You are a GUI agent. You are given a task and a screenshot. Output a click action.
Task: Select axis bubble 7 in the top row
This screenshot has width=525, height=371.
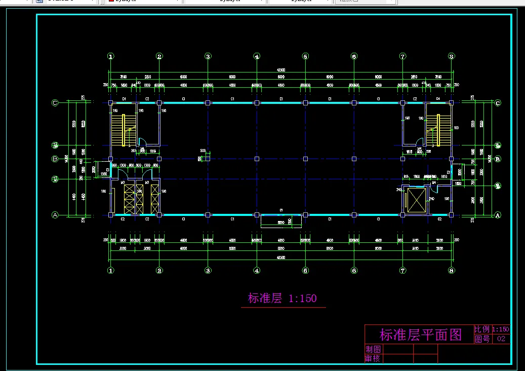point(403,56)
